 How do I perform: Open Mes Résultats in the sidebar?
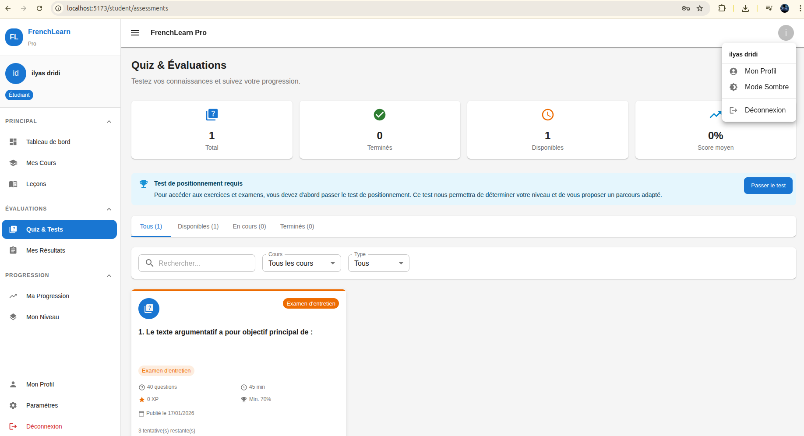pos(46,250)
